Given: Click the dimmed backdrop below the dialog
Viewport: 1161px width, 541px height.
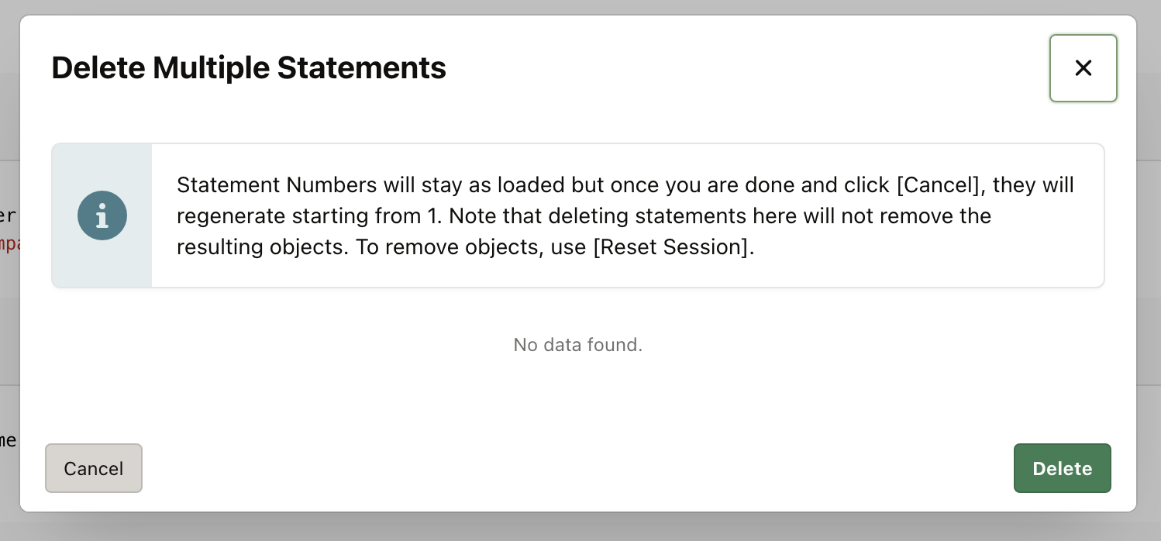Looking at the screenshot, I should 580,527.
